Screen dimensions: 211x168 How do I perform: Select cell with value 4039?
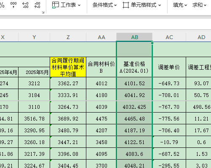tap(101, 107)
